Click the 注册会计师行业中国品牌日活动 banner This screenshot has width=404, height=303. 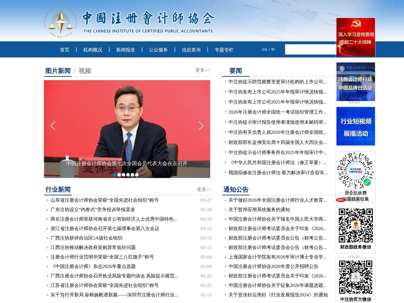[x=355, y=81]
